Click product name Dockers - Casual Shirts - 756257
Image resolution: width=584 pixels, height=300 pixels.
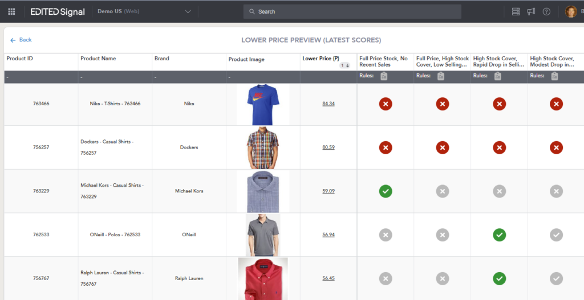[x=107, y=147]
